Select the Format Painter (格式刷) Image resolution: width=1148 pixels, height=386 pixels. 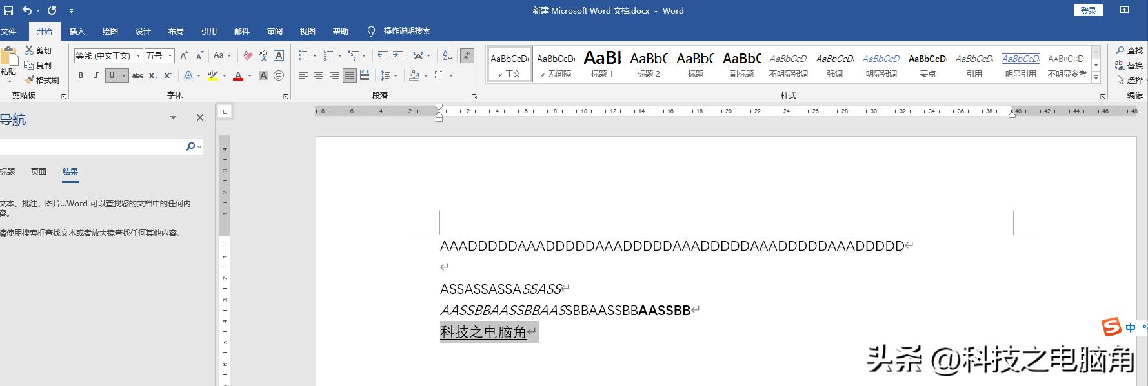(42, 80)
